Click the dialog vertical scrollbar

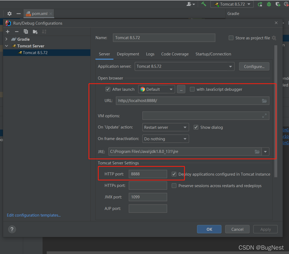276,111
